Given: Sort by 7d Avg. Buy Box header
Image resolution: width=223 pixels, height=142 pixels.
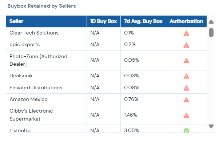Looking at the screenshot, I should (143, 21).
